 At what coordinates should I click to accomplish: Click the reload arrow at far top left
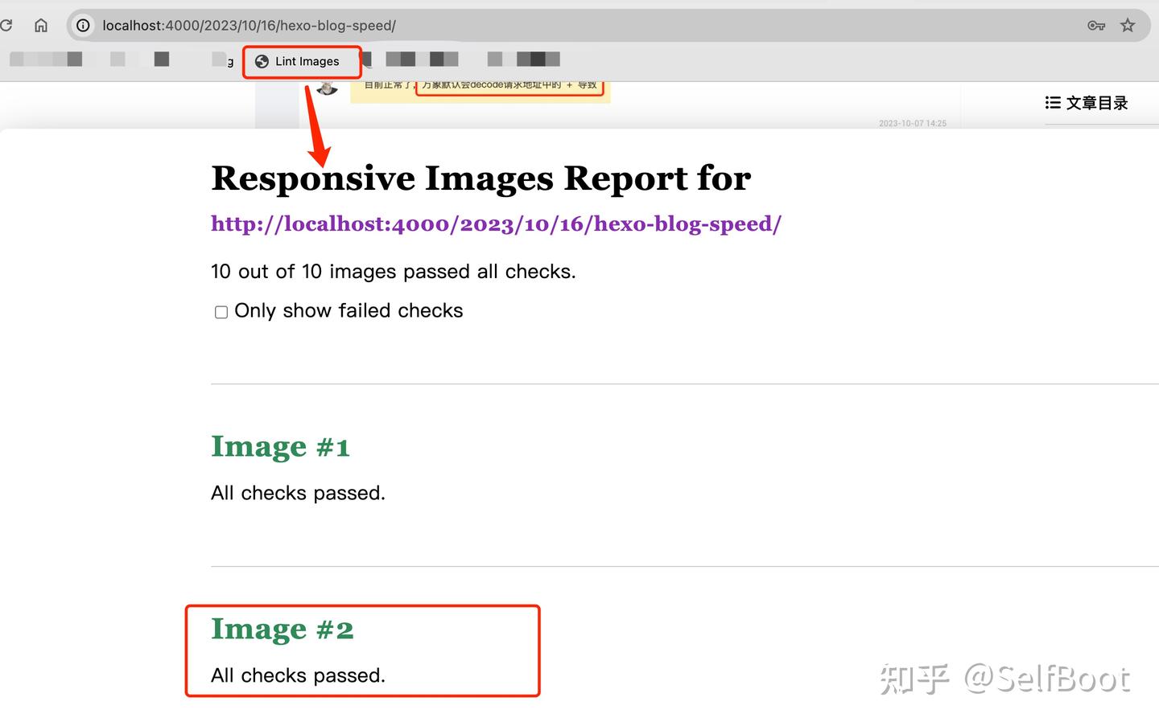click(x=7, y=25)
